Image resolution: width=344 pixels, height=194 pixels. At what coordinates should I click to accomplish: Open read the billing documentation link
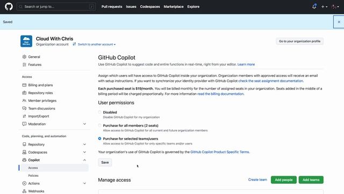coord(220,94)
